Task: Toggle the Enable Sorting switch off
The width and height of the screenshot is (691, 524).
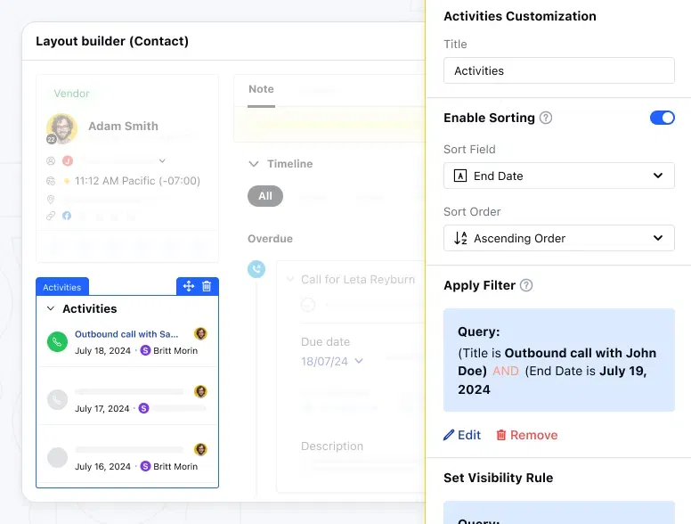Action: (662, 118)
